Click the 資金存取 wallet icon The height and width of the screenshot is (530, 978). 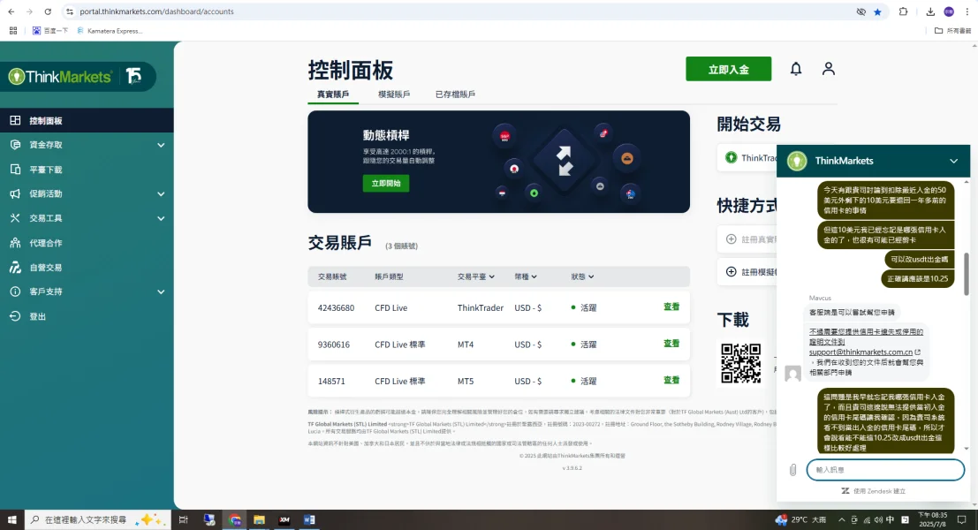(15, 145)
